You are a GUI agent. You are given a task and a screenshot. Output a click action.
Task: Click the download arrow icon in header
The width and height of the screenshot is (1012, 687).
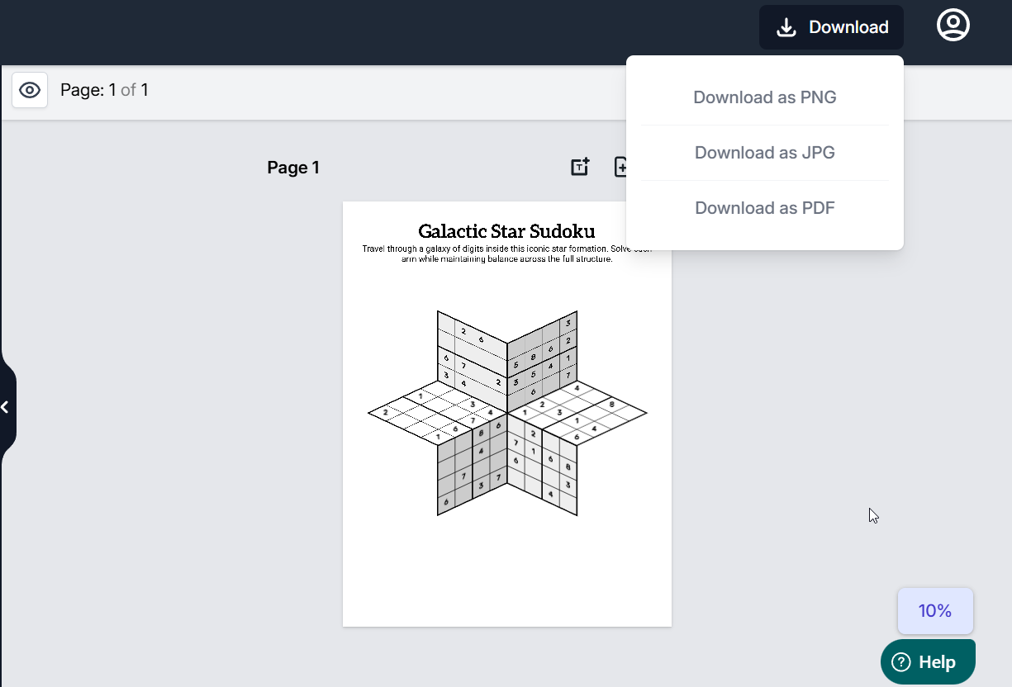pos(786,27)
